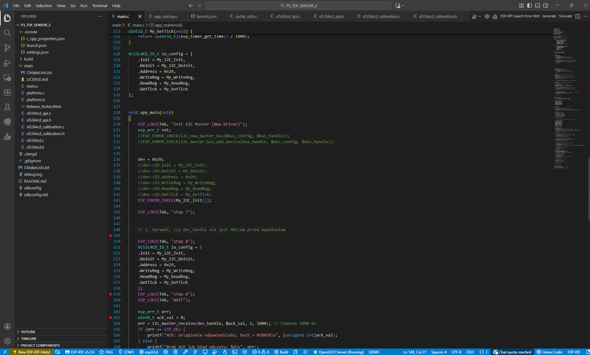The height and width of the screenshot is (355, 590).
Task: Click the trash full-clean icon in status bar
Action: [x=175, y=352]
